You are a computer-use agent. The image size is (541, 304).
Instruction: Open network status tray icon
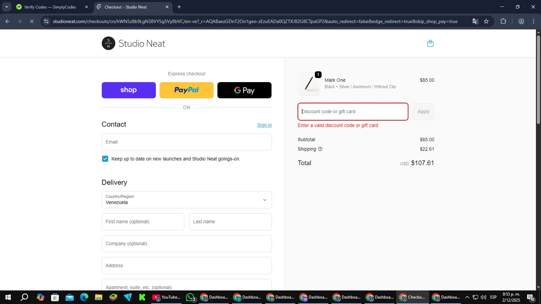(475, 297)
